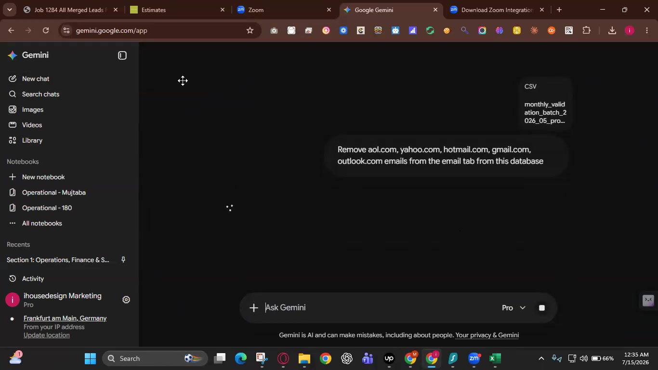This screenshot has height=370, width=658.
Task: Unpin the Section 1 chat pin icon
Action: pos(123,260)
